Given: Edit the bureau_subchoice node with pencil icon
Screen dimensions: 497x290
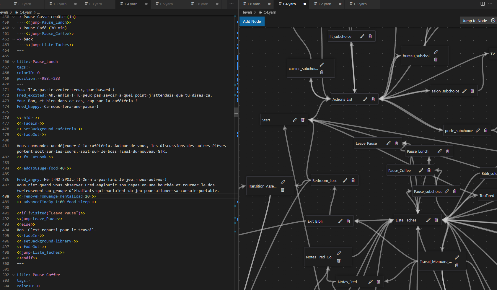Looking at the screenshot, I should (436, 52).
